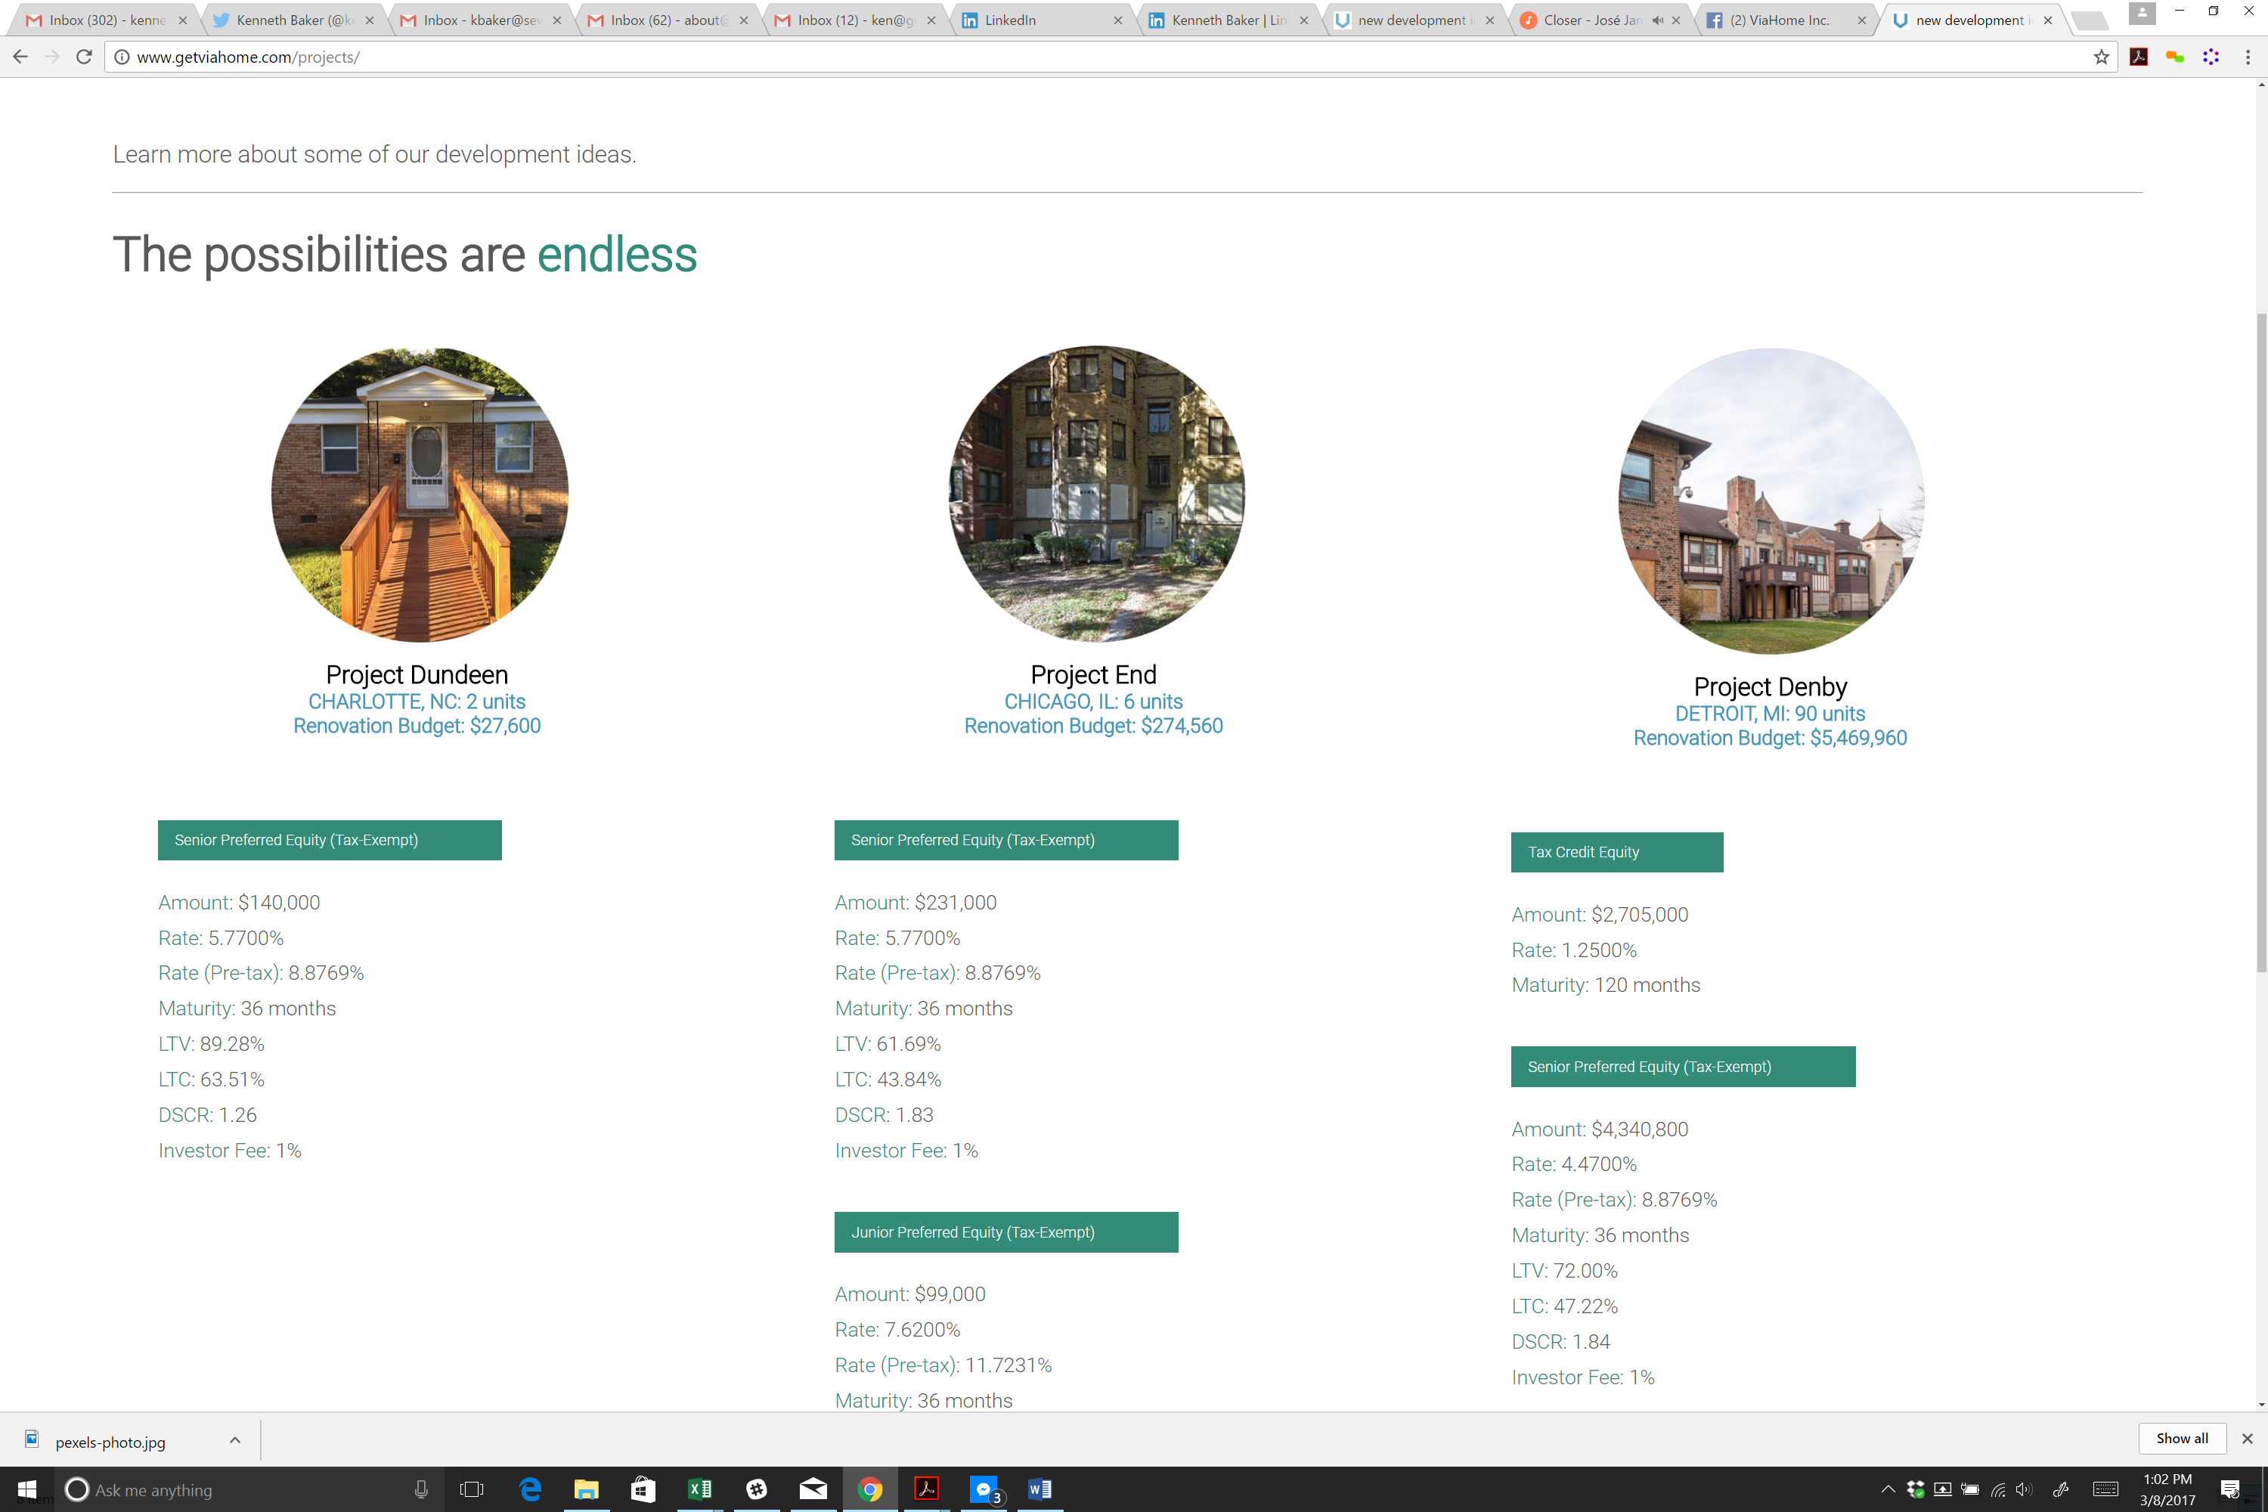Mute the Closer - José tab audio
The image size is (2268, 1512).
(1656, 20)
